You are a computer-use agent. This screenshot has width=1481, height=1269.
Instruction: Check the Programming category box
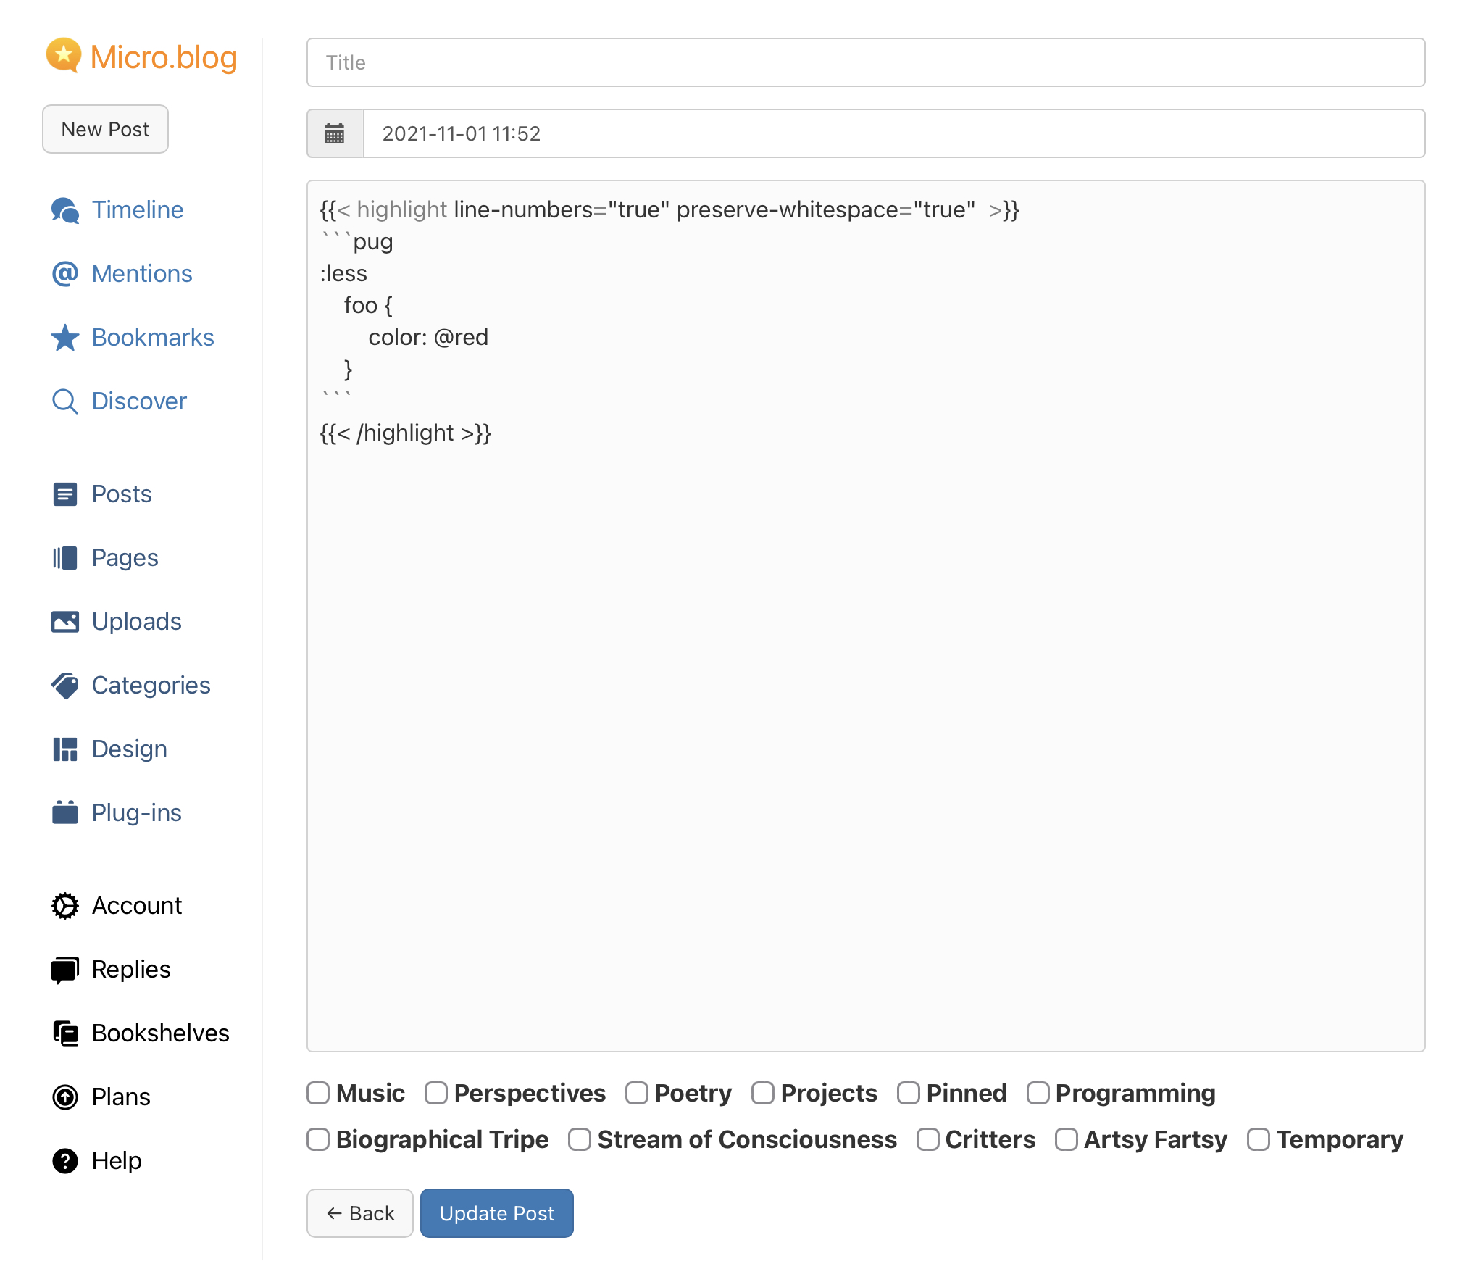[x=1038, y=1093]
